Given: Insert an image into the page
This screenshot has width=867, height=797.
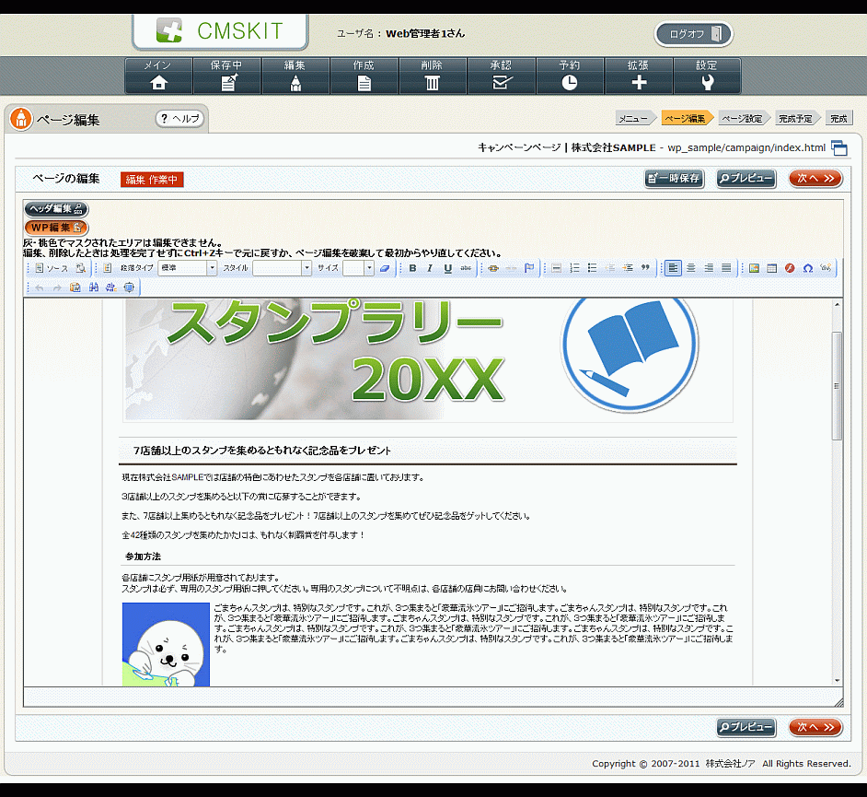Looking at the screenshot, I should 754,268.
